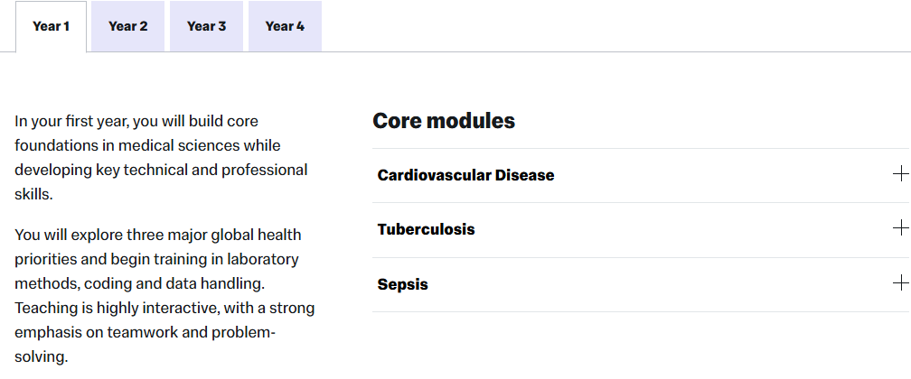Viewport: 911px width, 379px height.
Task: Click the plus icon beside Cardiovascular Disease
Action: [899, 174]
